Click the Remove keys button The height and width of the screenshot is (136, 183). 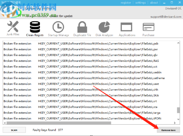click(168, 130)
